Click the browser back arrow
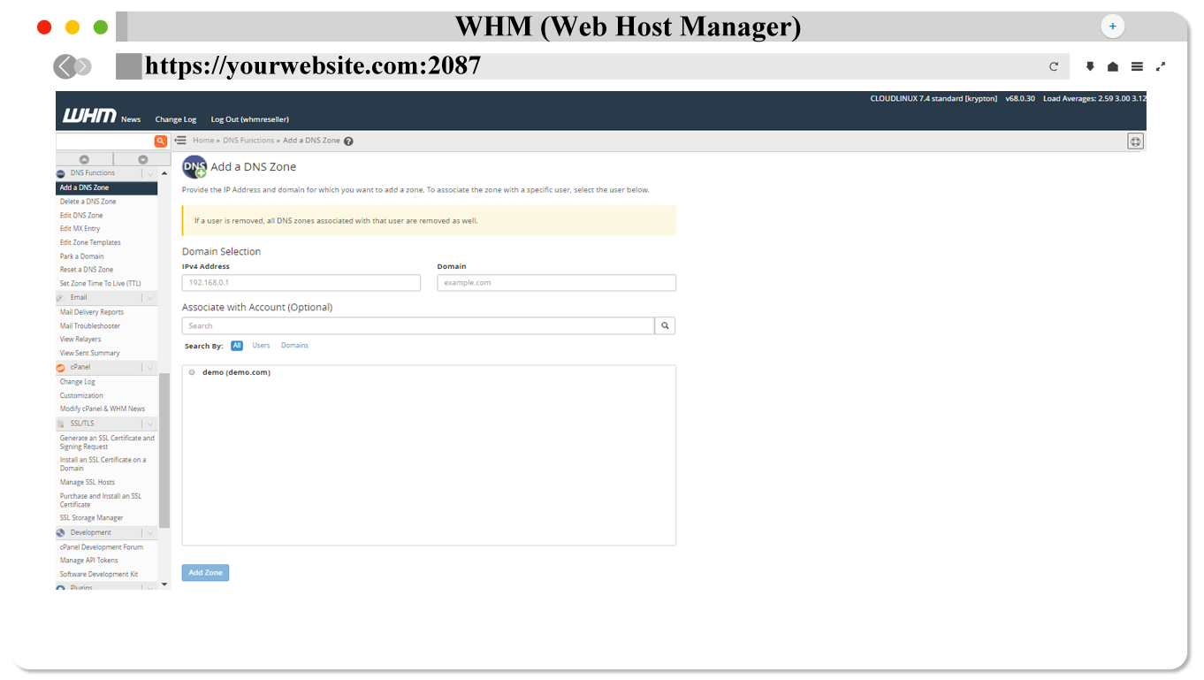The height and width of the screenshot is (680, 1204). point(65,66)
